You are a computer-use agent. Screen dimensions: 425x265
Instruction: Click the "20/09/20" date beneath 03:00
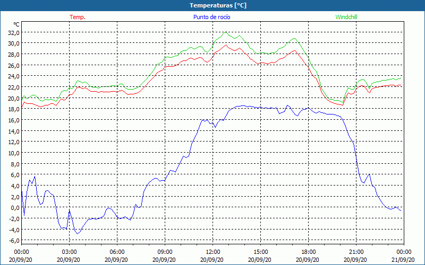[x=69, y=260]
